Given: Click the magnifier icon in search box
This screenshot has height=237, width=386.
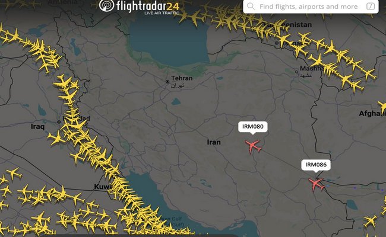Looking at the screenshot, I should coord(251,6).
